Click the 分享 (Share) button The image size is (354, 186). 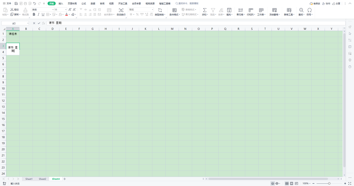coord(336,4)
